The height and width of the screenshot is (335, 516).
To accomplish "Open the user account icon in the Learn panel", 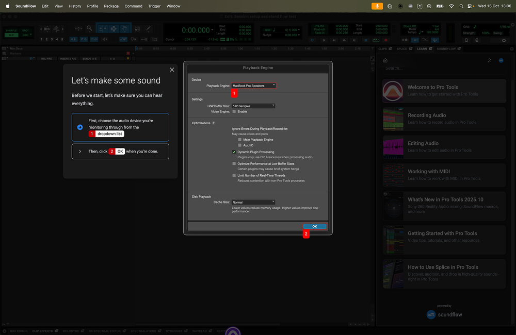I will (x=490, y=60).
